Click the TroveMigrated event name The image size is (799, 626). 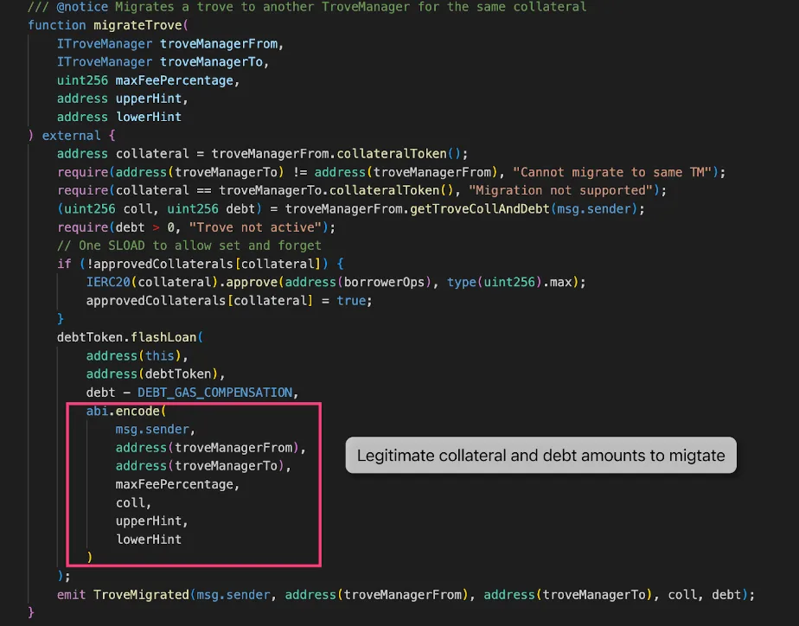coord(141,594)
